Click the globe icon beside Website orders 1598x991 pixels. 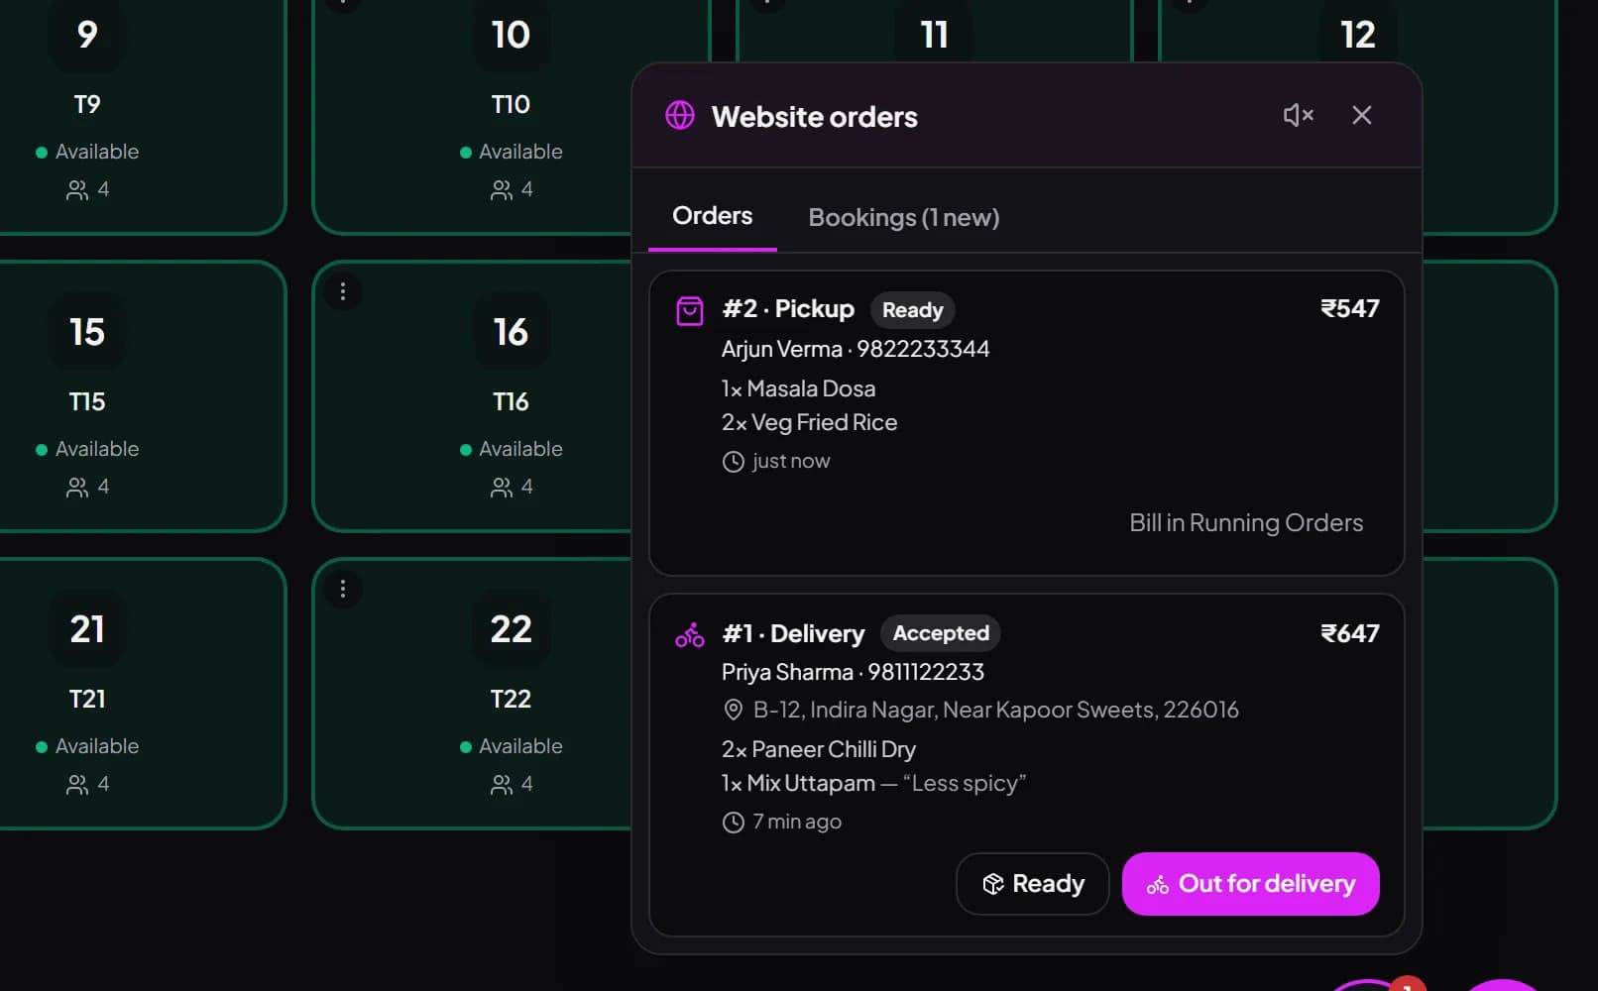[680, 116]
